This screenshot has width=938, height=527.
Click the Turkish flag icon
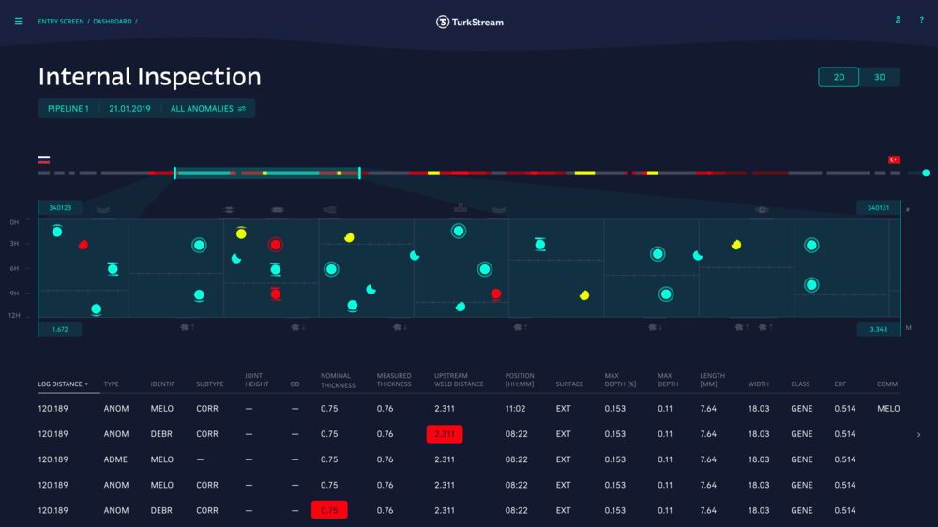894,160
